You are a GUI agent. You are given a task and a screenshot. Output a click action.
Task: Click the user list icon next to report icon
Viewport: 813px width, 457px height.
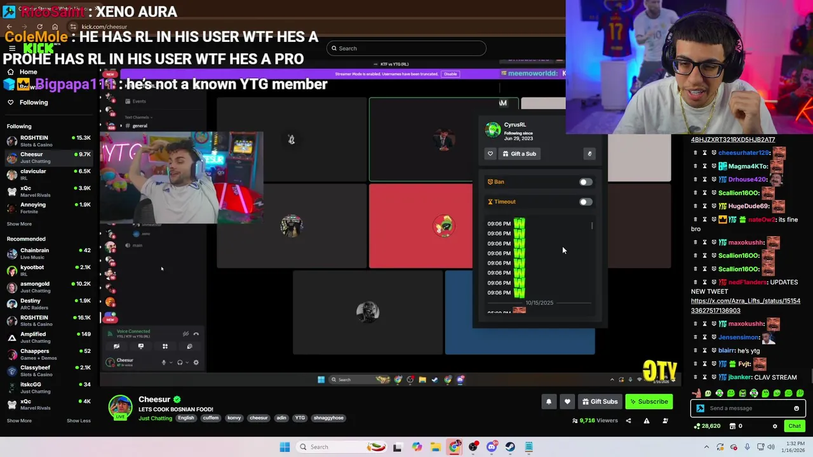(665, 420)
